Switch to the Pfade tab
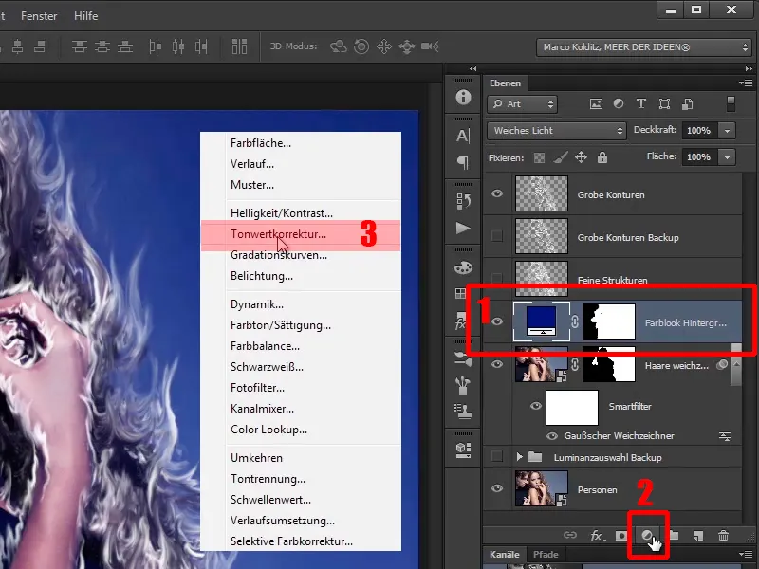Screen dimensions: 759x569 (545, 554)
